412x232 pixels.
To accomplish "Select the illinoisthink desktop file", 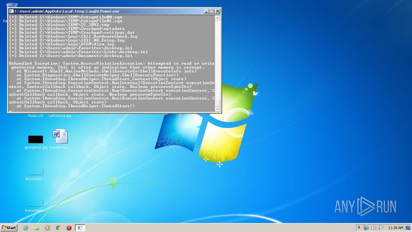I will (x=36, y=174).
